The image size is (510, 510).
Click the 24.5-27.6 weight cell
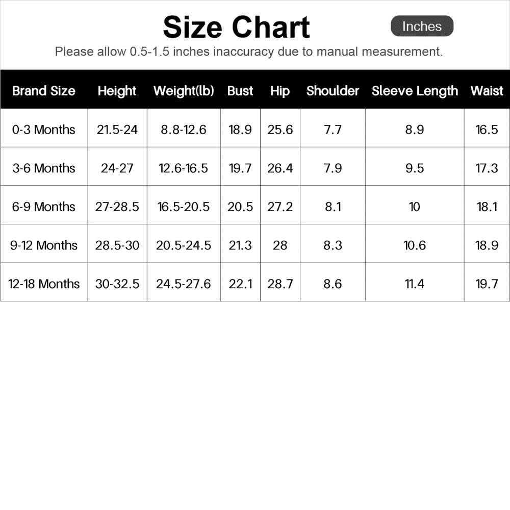184,284
